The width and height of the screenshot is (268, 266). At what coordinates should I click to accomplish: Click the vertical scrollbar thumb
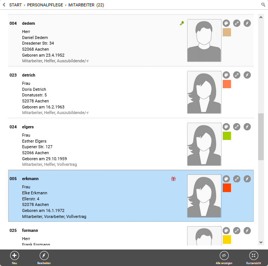click(x=261, y=137)
